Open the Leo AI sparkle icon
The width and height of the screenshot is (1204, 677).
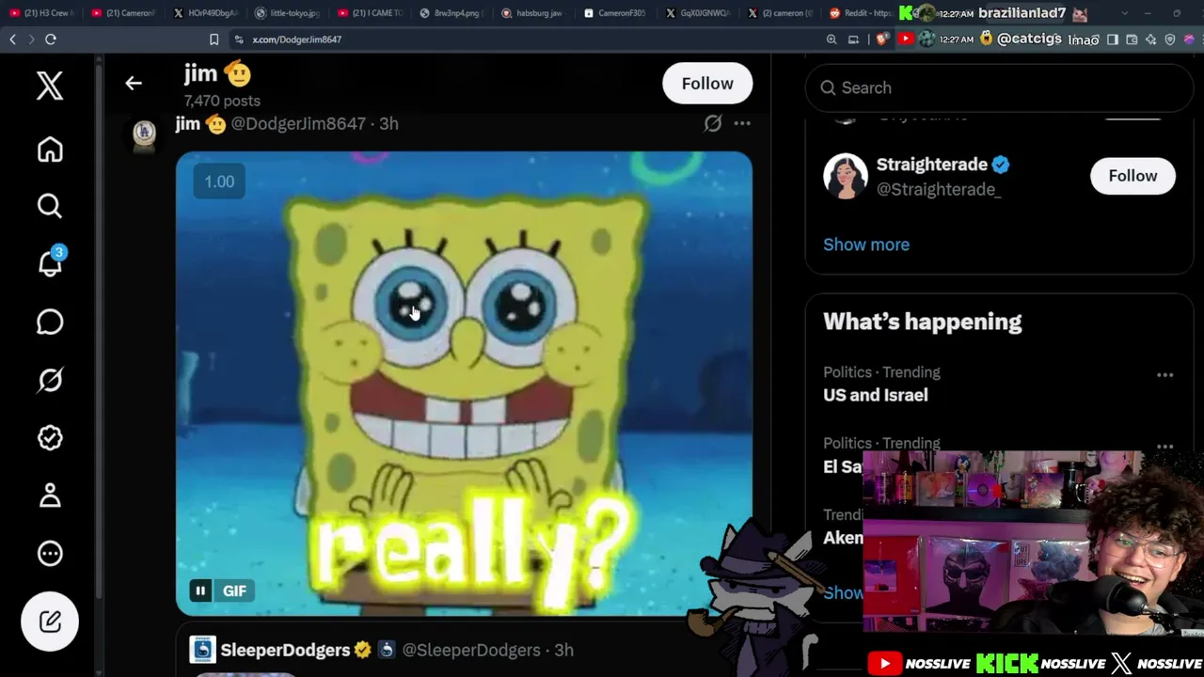click(1150, 39)
